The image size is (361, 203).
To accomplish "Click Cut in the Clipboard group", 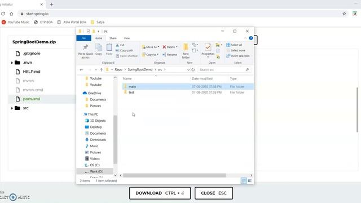I will coord(120,45).
